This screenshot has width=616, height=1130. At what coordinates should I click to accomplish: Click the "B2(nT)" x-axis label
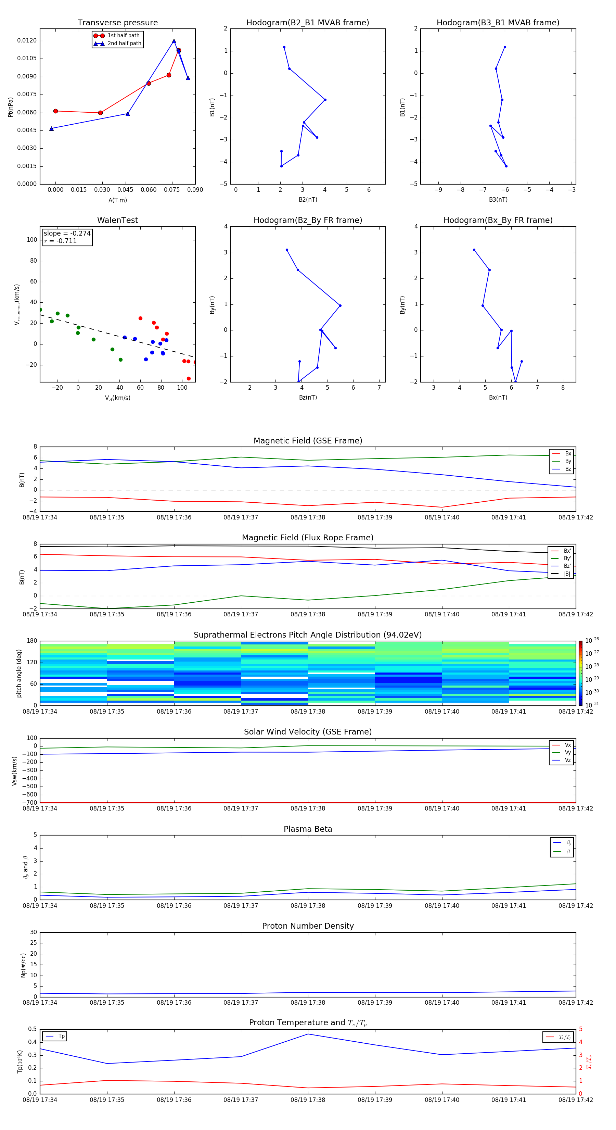click(x=308, y=200)
